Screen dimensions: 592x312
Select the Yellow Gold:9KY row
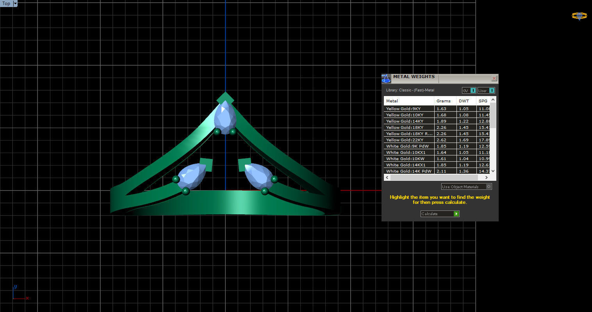pos(437,109)
